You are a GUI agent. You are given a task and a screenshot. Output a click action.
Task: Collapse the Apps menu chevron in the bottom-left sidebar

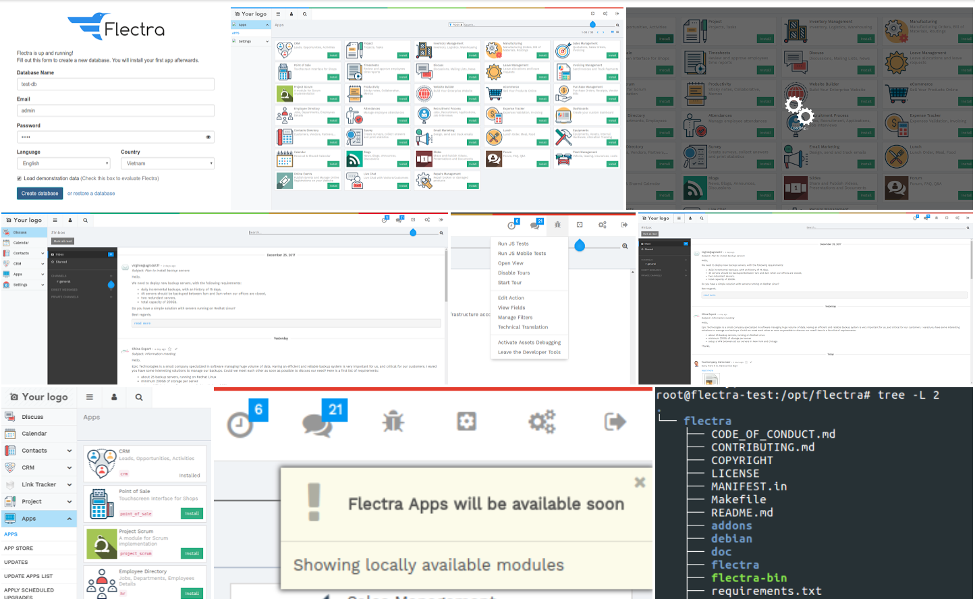pos(69,518)
